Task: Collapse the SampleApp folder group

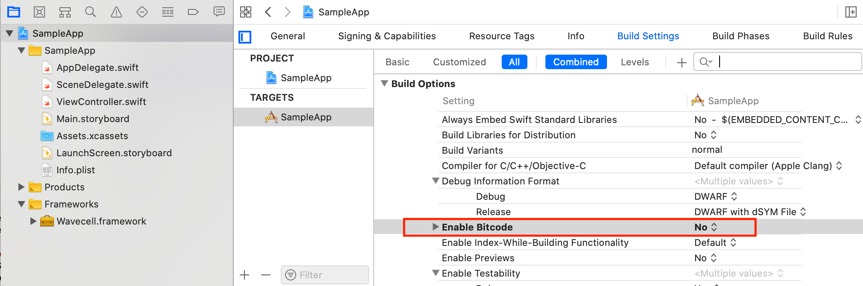Action: [21, 50]
